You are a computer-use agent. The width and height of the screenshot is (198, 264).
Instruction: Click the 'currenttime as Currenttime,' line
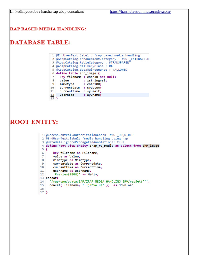pos(78,167)
